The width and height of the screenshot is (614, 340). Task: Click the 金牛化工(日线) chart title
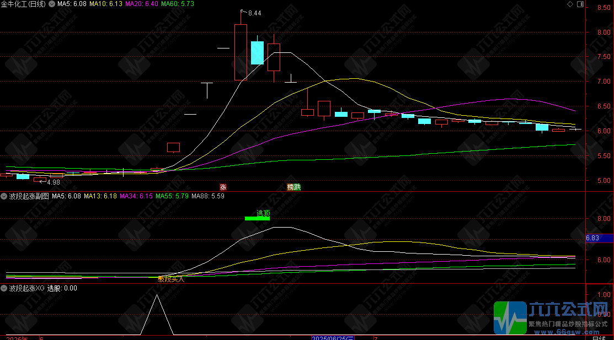tap(23, 4)
